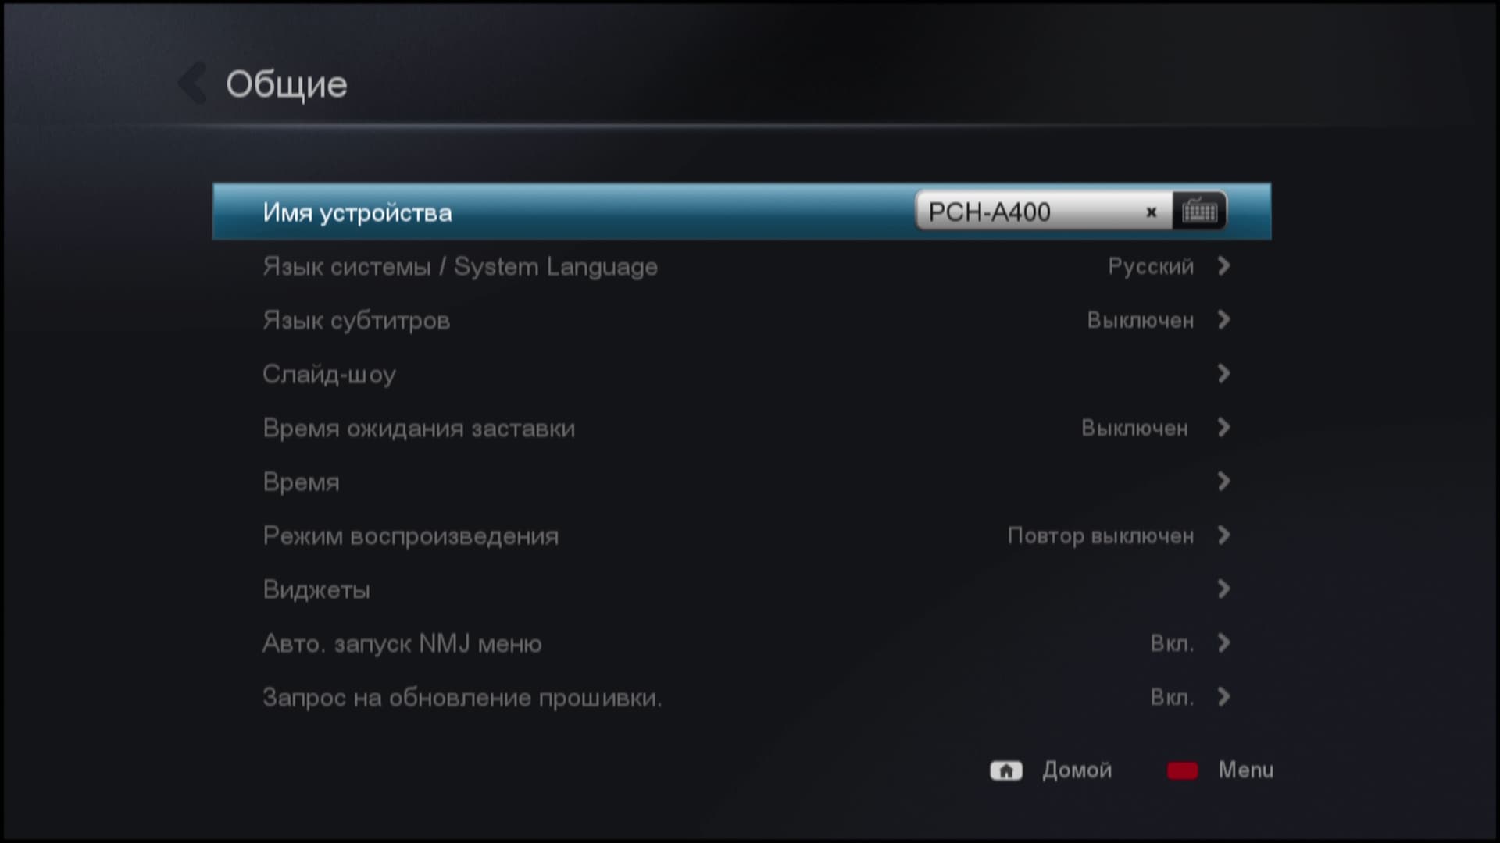Image resolution: width=1500 pixels, height=843 pixels.
Task: Go back using the arrow beside Общие
Action: click(x=192, y=84)
